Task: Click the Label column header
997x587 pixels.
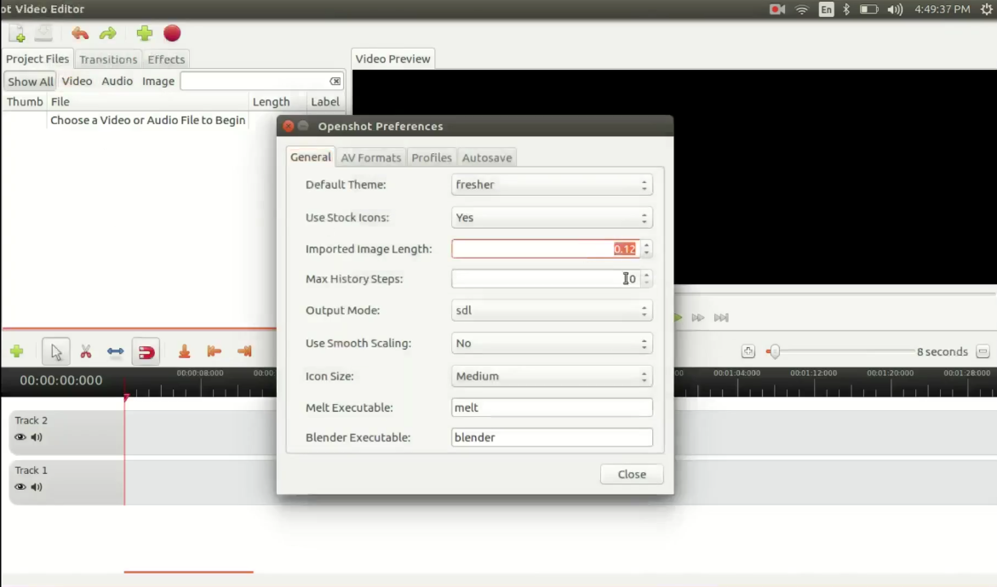Action: [325, 101]
